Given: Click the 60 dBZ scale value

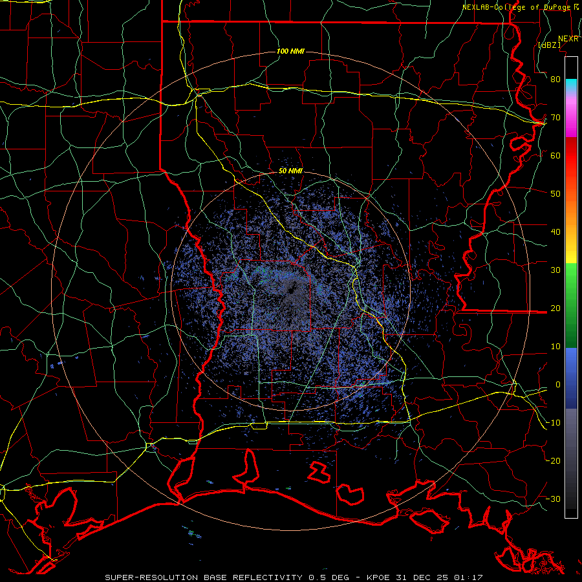Looking at the screenshot, I should [555, 156].
